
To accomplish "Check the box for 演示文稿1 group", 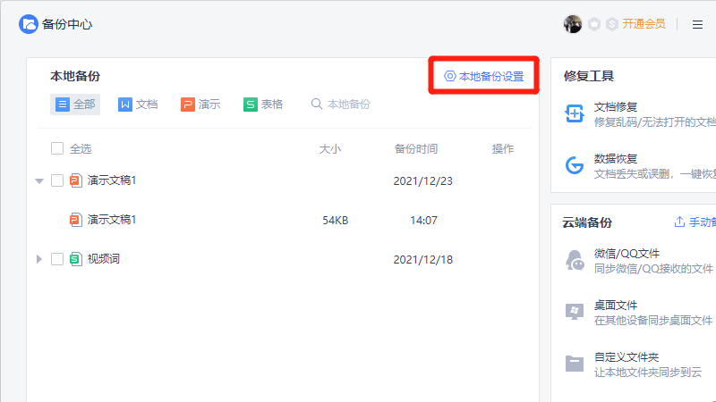I will (57, 180).
